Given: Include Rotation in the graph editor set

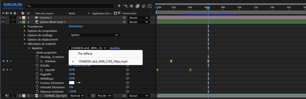Looking at the screenshot, I should tap(42, 61).
